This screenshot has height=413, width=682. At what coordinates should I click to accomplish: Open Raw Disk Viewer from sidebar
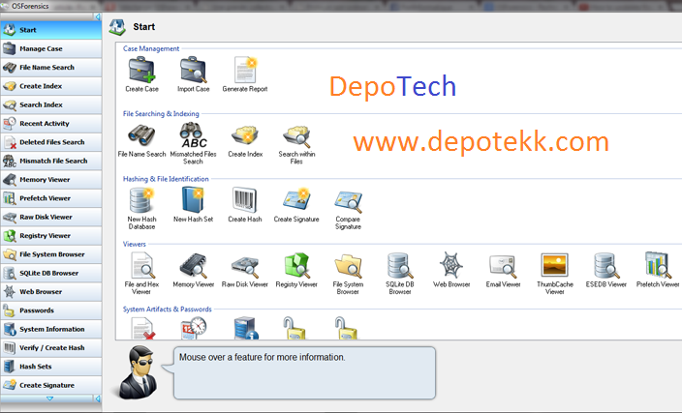pos(51,217)
